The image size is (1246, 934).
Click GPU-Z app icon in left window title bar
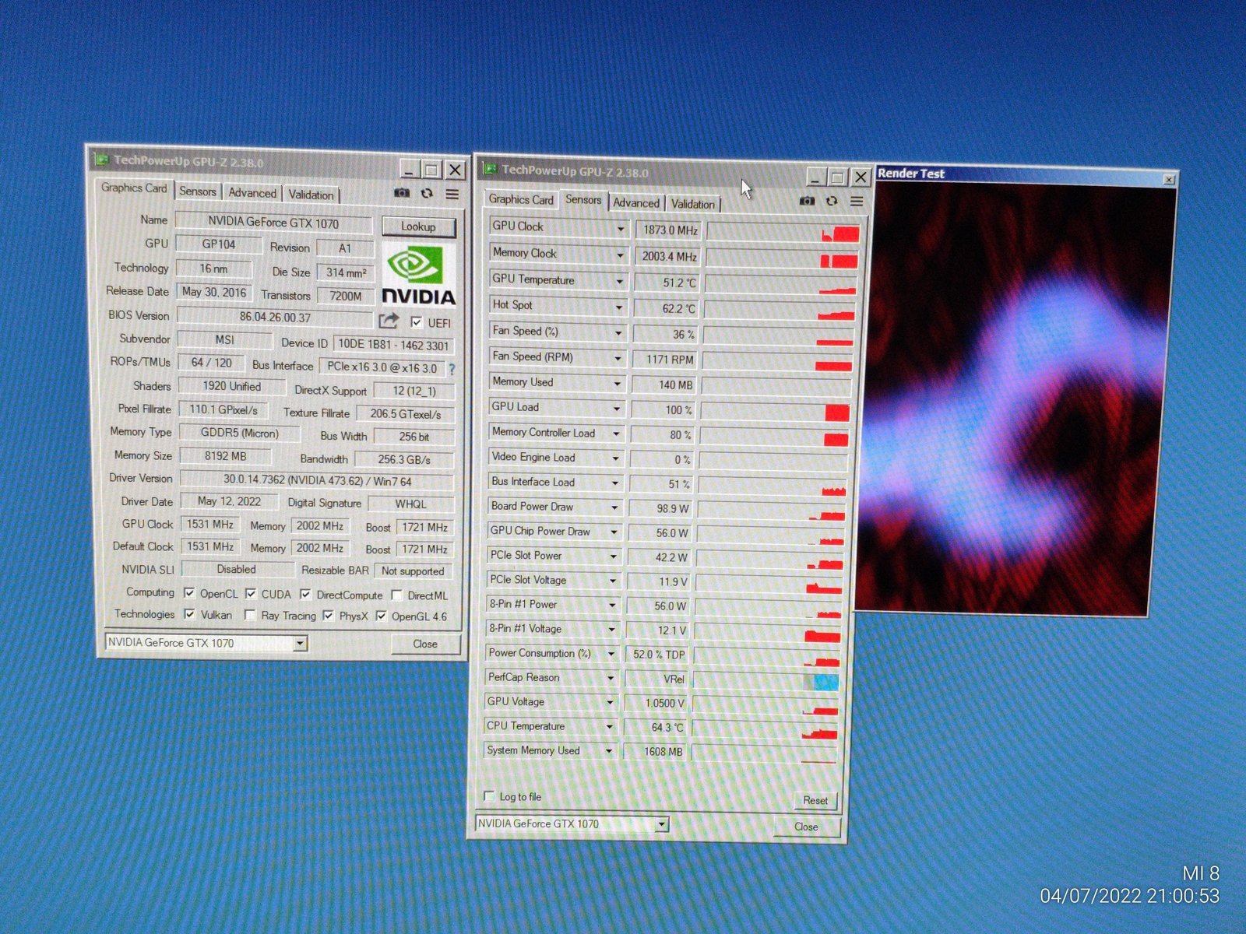click(101, 160)
